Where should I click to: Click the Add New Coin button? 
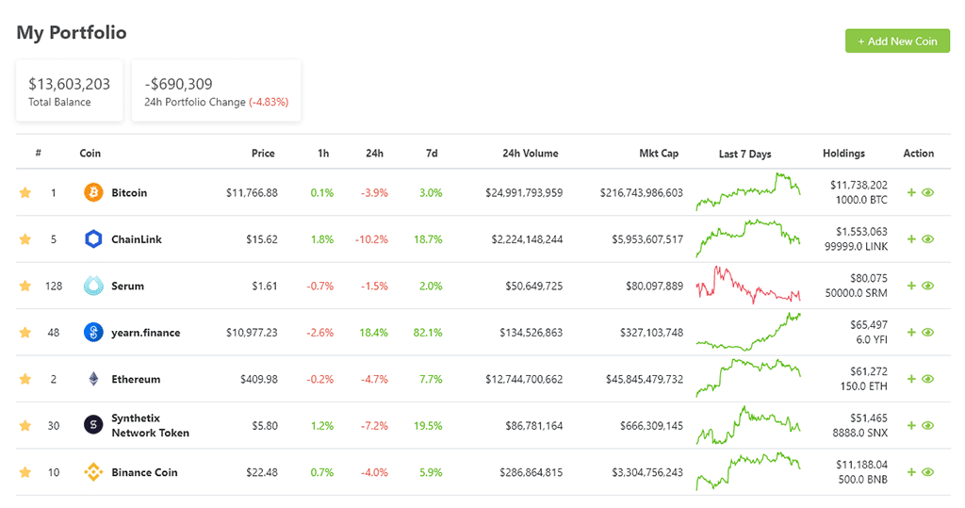click(897, 41)
